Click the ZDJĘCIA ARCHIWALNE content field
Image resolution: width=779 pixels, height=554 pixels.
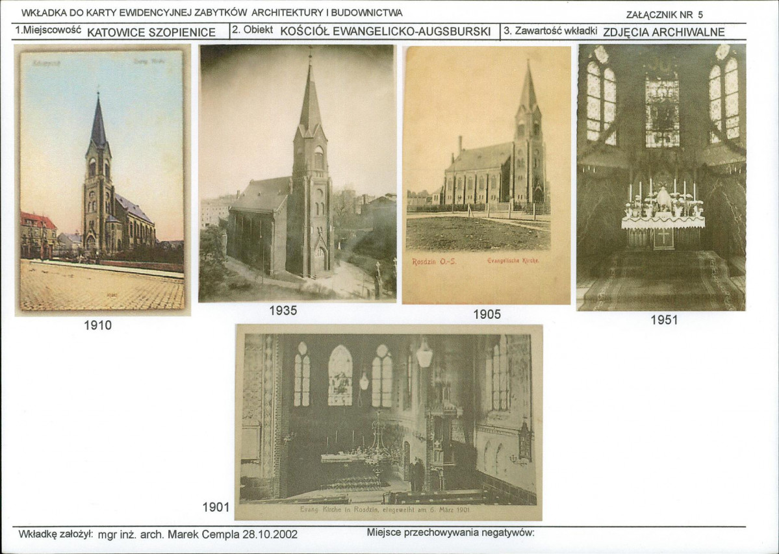(x=663, y=32)
